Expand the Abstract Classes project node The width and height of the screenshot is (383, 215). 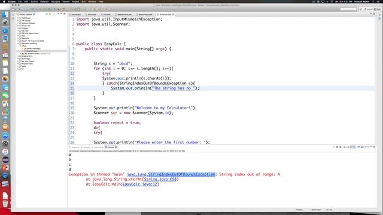(x=18, y=23)
